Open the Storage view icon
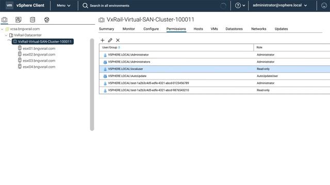Image resolution: width=330 pixels, height=185 pixels. pos(32,20)
